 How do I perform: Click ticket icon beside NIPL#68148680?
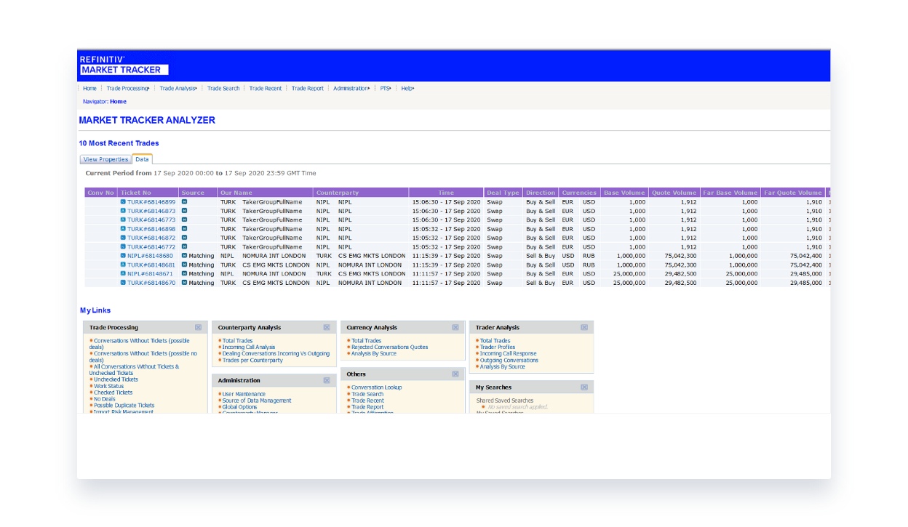[123, 256]
